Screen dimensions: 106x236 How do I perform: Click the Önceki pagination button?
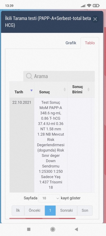click(34, 210)
